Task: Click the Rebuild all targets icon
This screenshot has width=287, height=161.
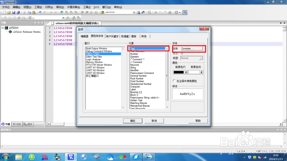Action: click(14, 18)
